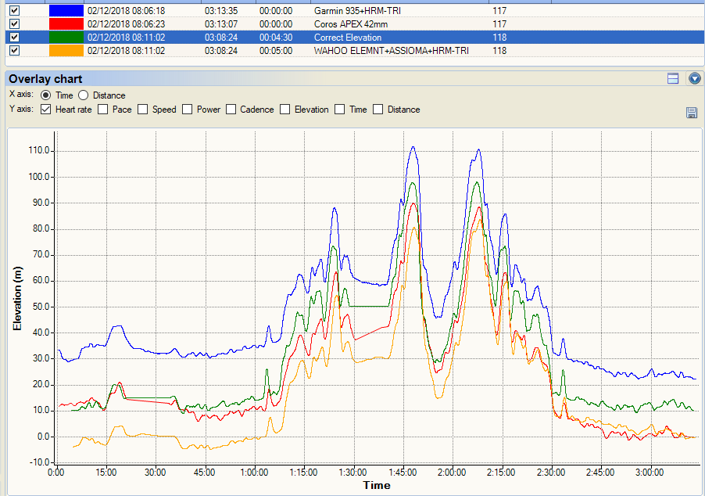Select Time radio button for X axis
705x496 pixels.
coord(45,95)
